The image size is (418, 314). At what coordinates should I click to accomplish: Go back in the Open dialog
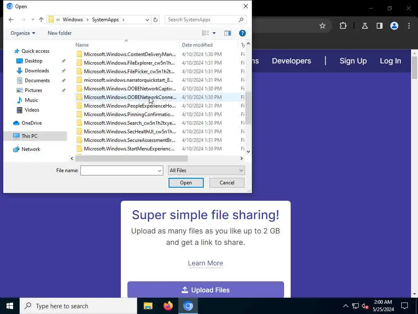coord(11,20)
